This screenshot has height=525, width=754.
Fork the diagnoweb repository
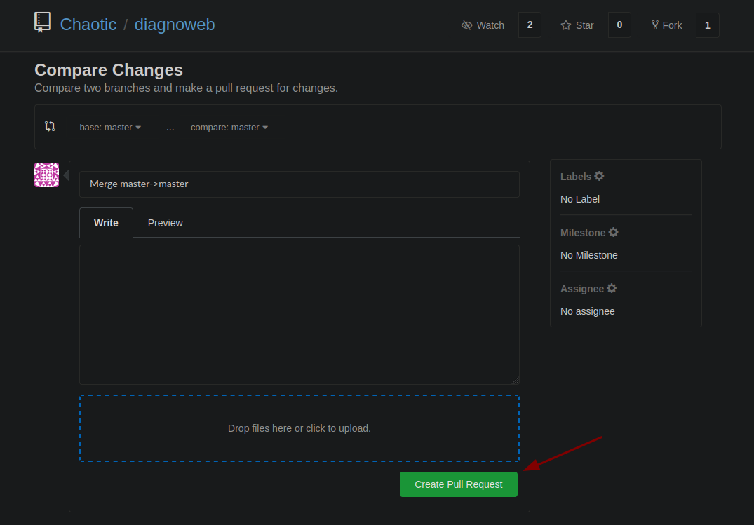(x=666, y=25)
